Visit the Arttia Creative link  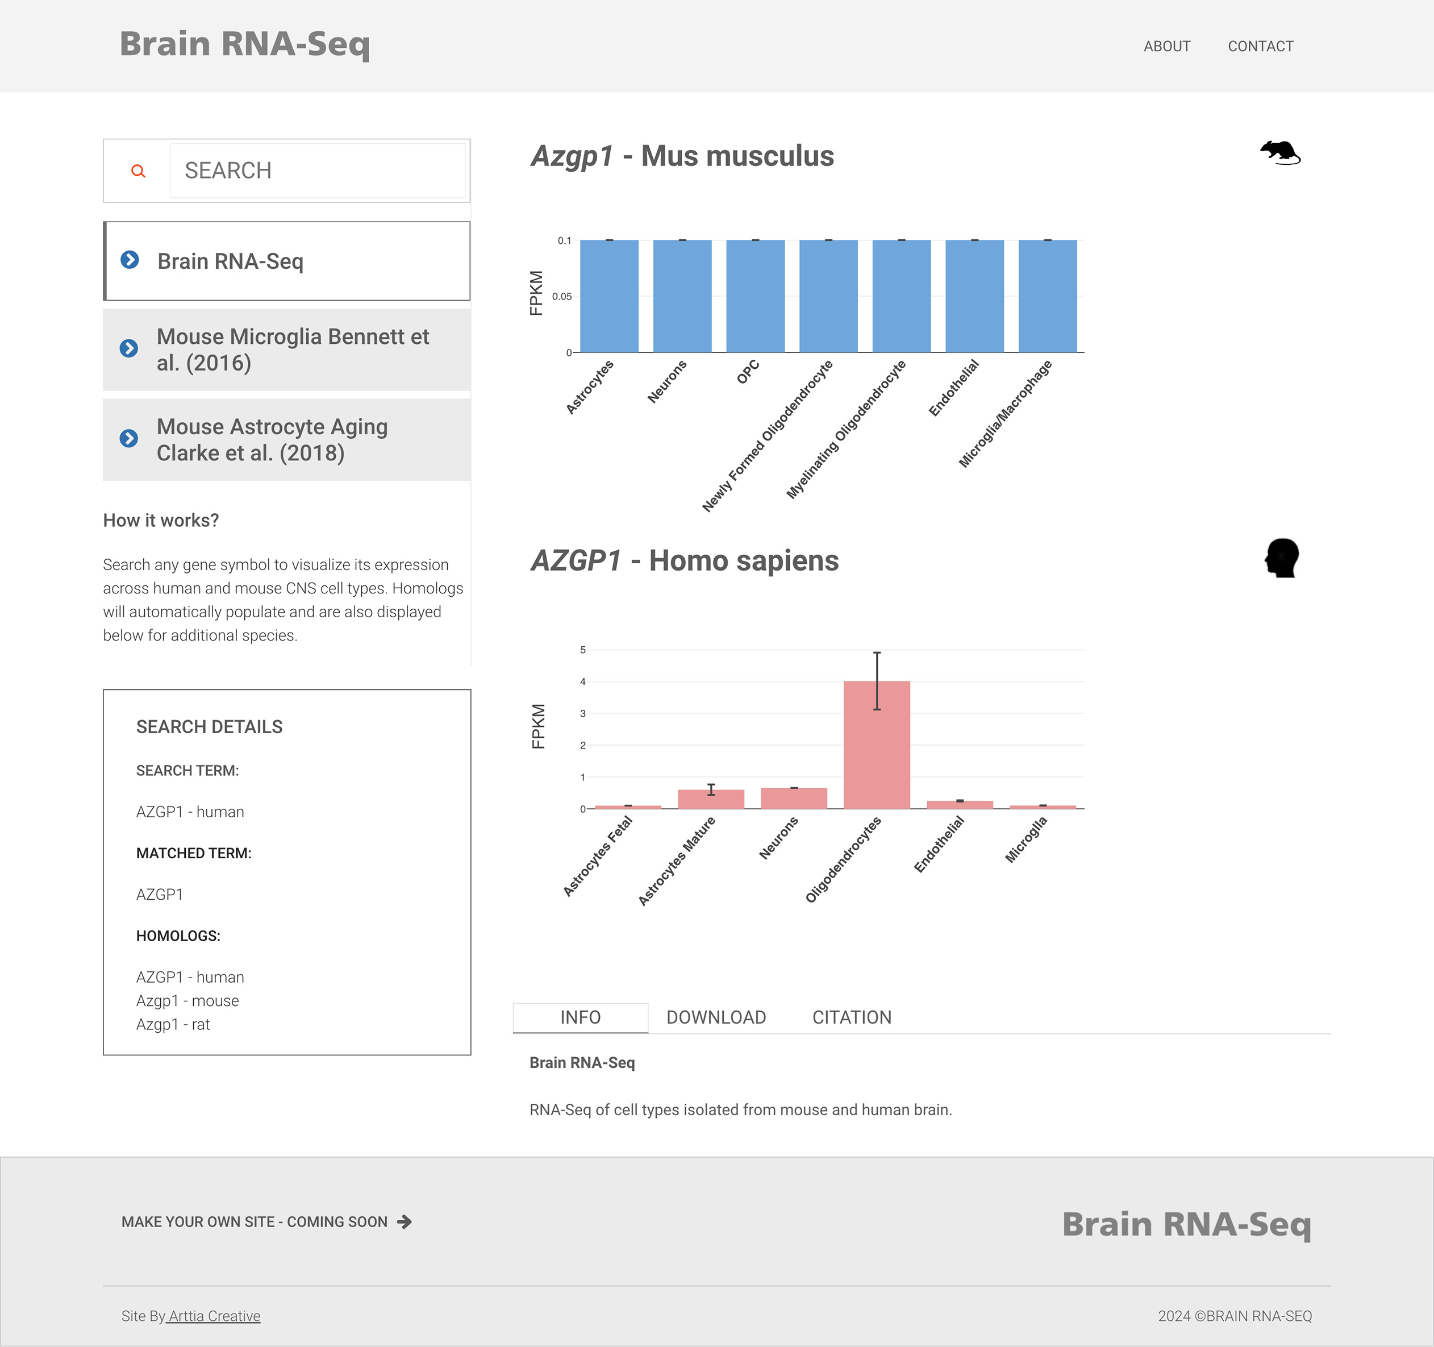click(214, 1316)
